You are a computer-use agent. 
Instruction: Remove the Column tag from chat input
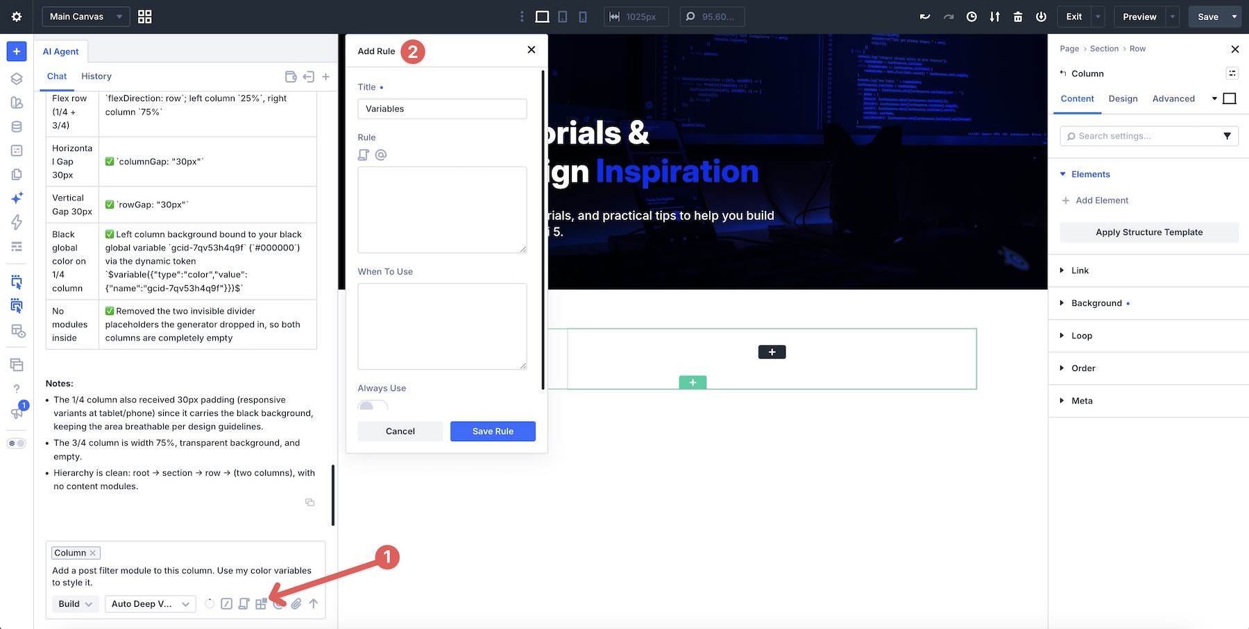(x=93, y=553)
